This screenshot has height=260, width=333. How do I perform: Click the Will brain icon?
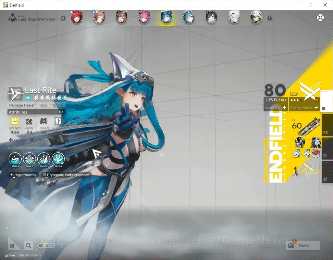[58, 122]
